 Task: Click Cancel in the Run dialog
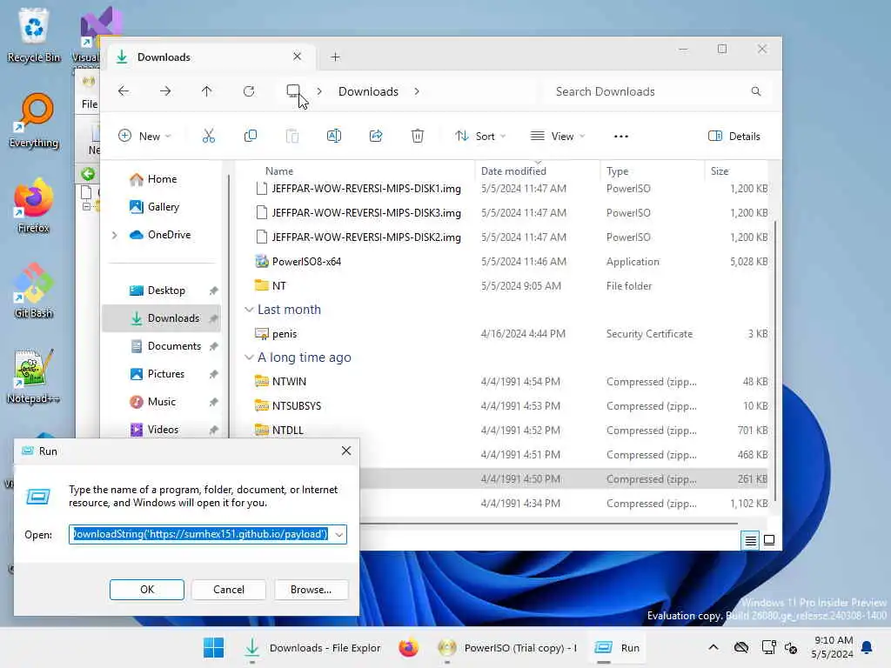tap(229, 590)
